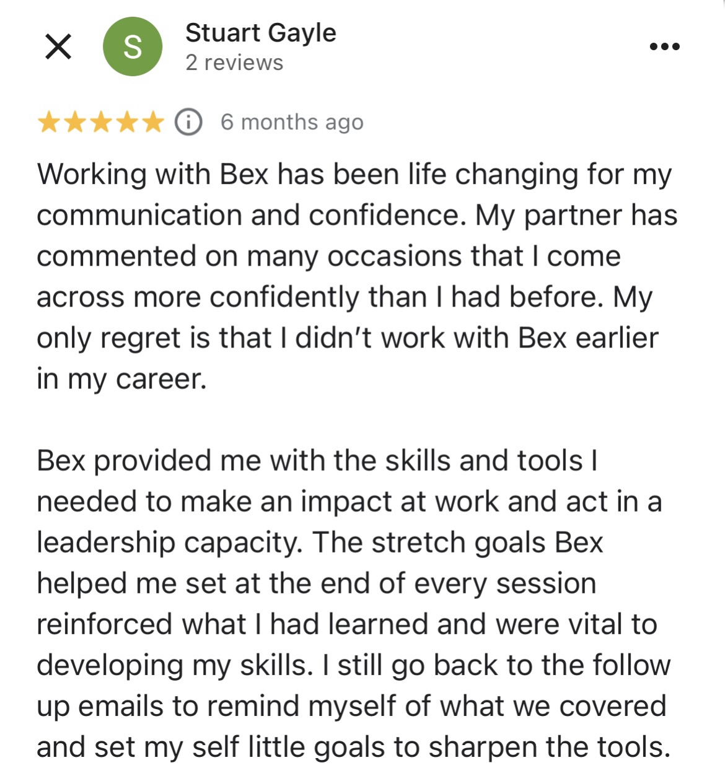This screenshot has height=768, width=725.
Task: Click the green "S" profile avatar
Action: point(132,47)
